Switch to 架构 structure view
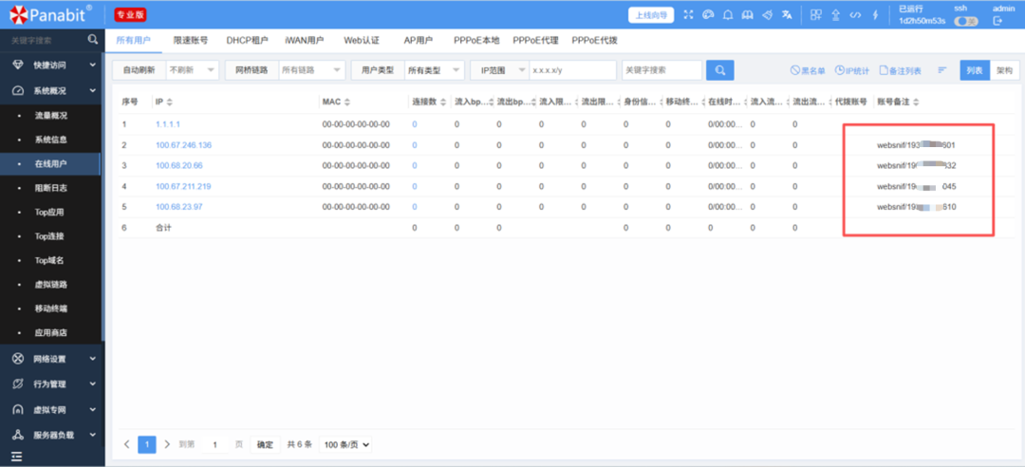 point(1004,70)
